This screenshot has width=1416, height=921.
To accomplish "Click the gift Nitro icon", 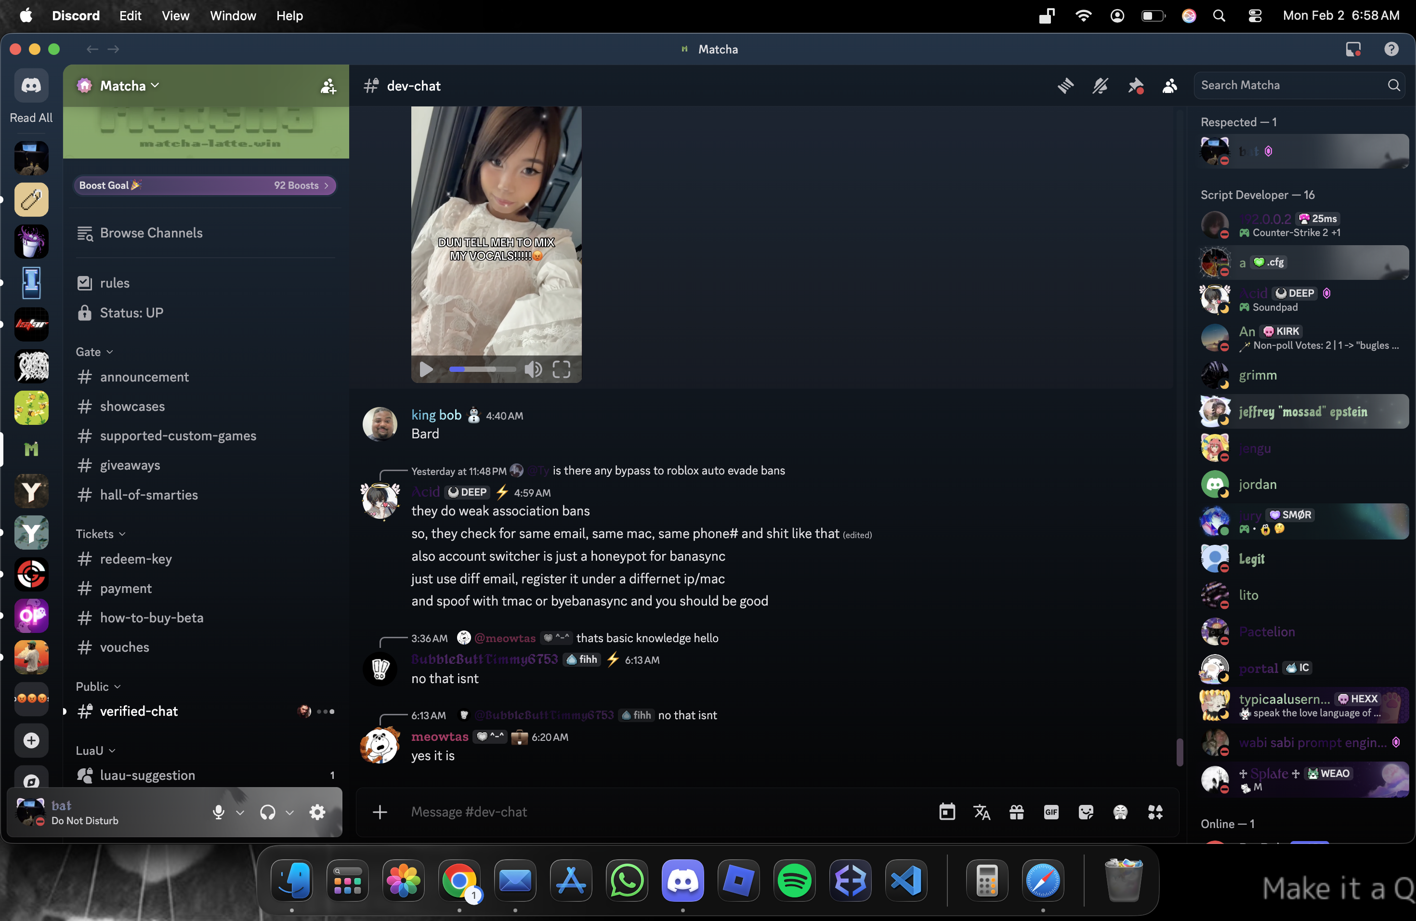I will pyautogui.click(x=1017, y=812).
